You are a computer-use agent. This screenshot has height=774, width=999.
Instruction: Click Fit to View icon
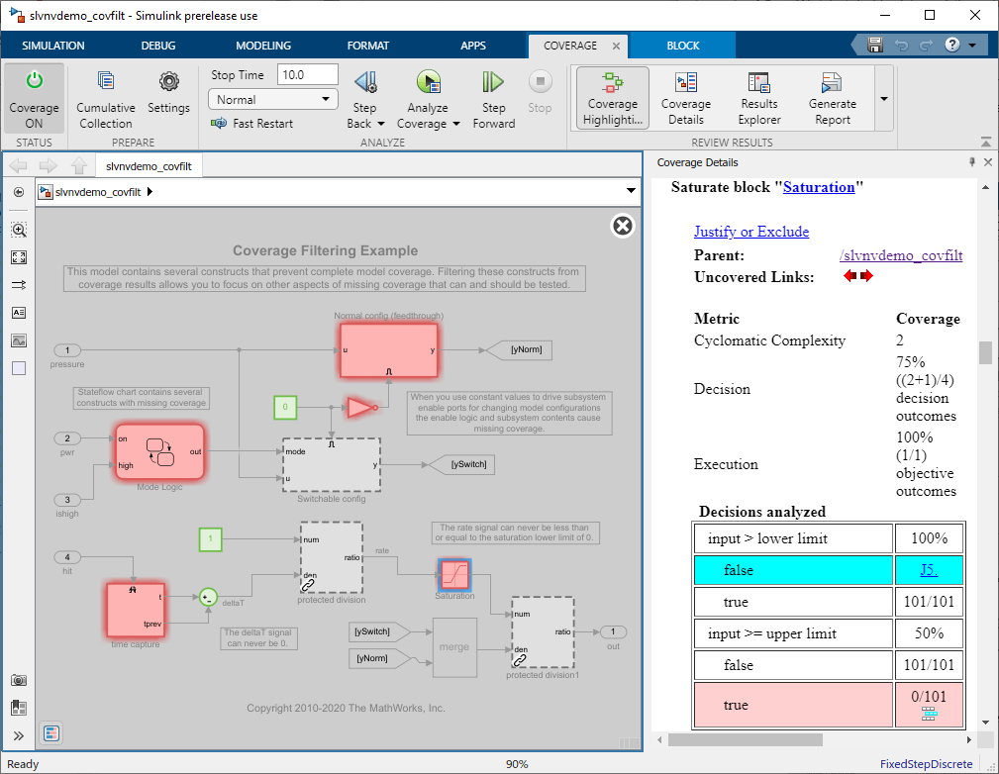(x=19, y=257)
